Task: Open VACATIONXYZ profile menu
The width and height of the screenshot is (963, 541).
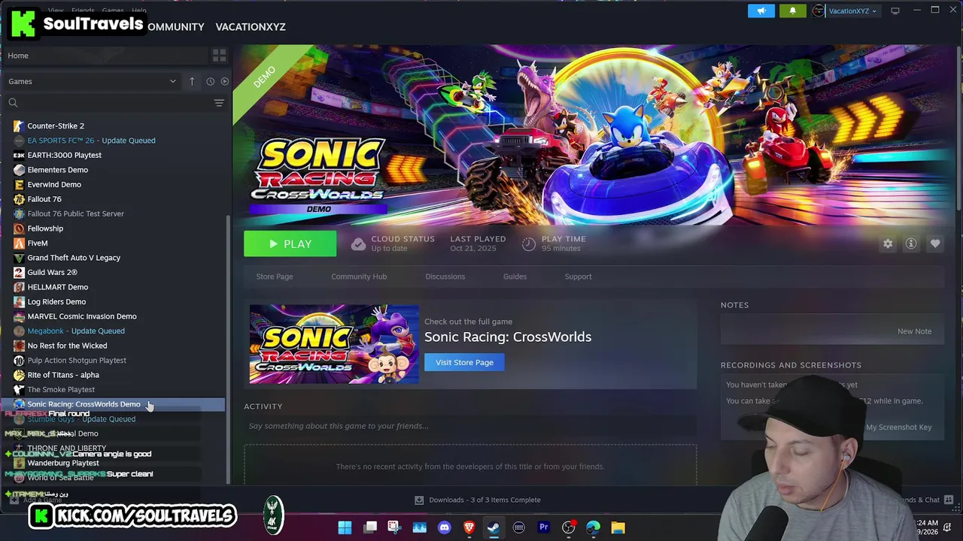Action: [x=251, y=26]
